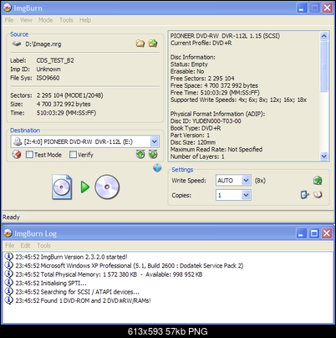
Task: Open the Edit menu in ImgBurn Log
Action: click(x=25, y=245)
